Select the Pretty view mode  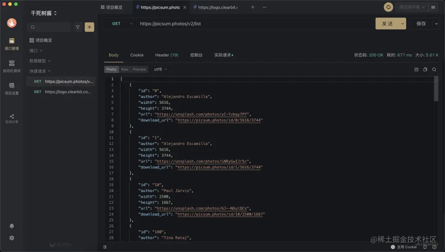112,69
